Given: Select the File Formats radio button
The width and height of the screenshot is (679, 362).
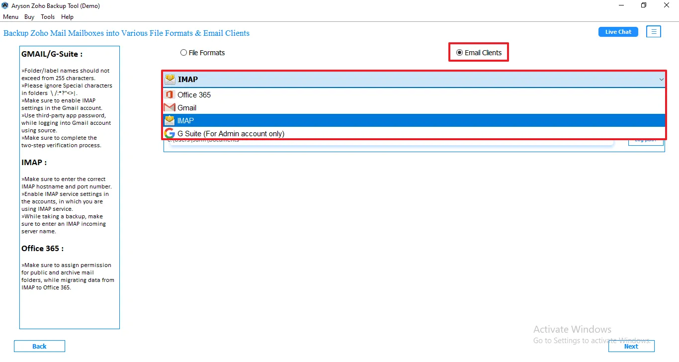Looking at the screenshot, I should [x=184, y=52].
